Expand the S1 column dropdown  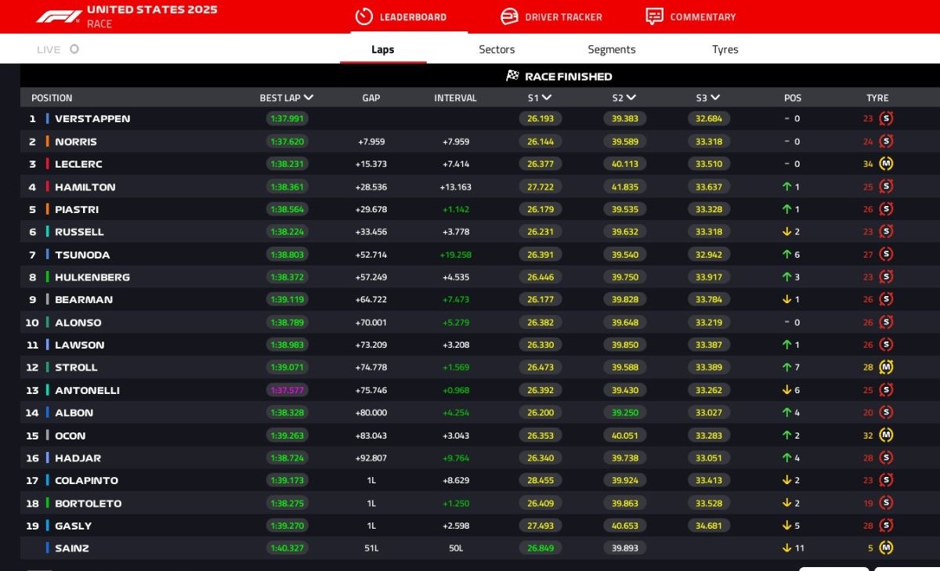547,98
